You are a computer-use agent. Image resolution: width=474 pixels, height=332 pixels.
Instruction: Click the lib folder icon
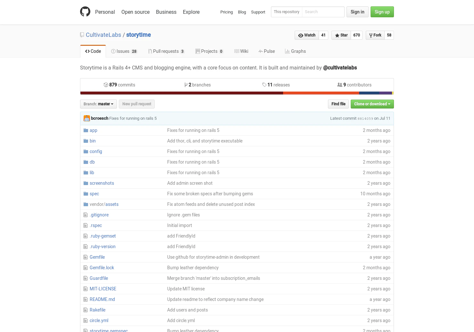(86, 173)
